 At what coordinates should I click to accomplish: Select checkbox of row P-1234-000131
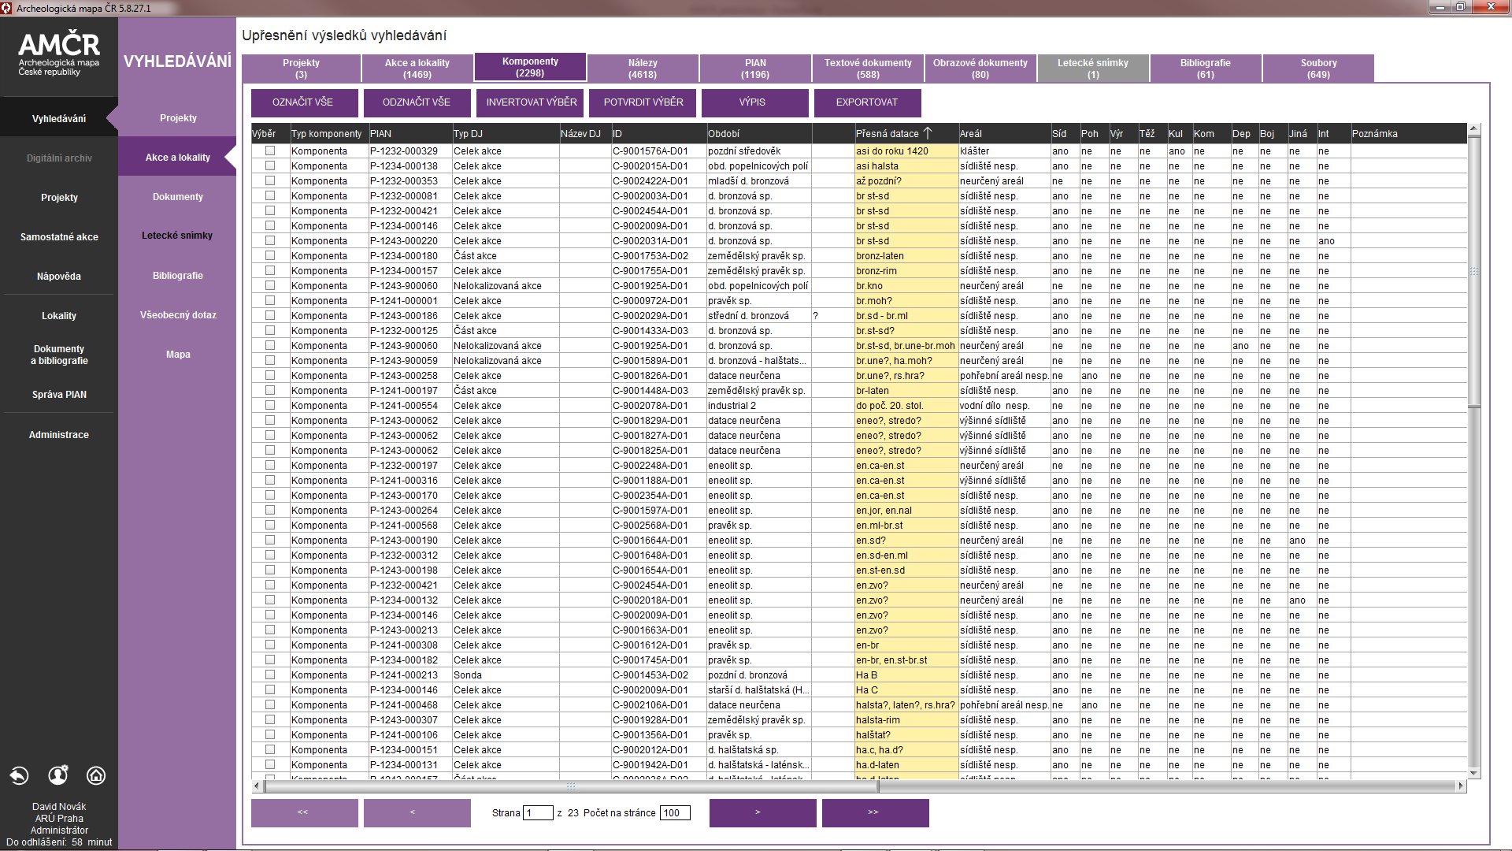[x=270, y=764]
